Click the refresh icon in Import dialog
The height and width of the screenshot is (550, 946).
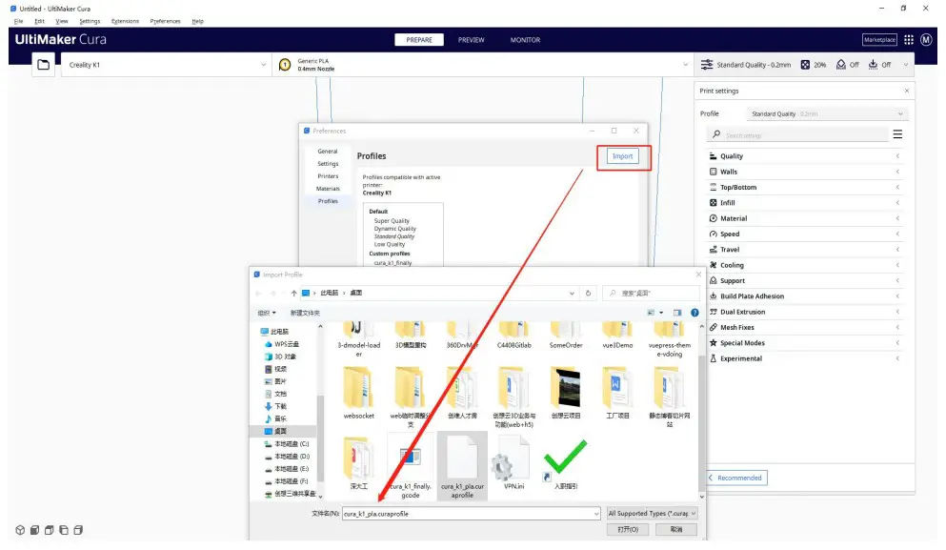pos(589,294)
